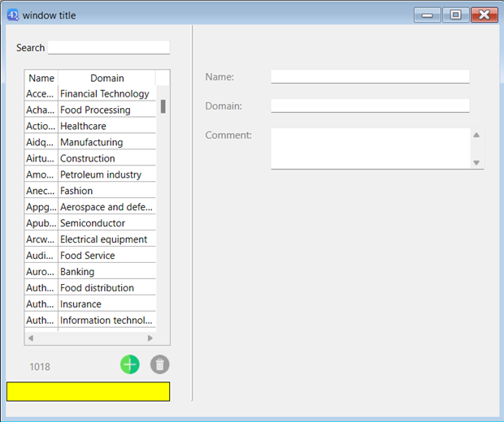Viewport: 504px width, 422px height.
Task: Click the application icon in title bar
Action: coord(13,15)
